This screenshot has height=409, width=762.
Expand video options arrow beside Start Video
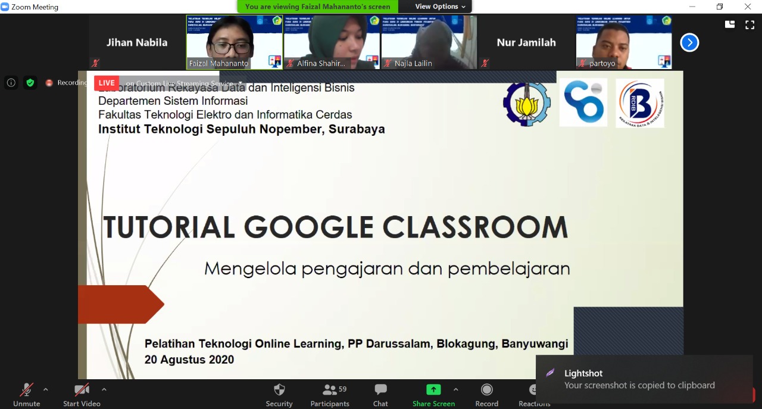pyautogui.click(x=104, y=390)
